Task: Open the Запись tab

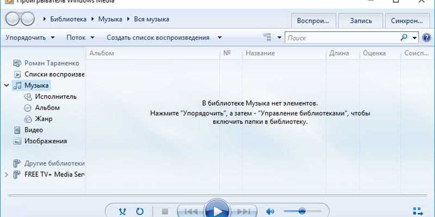Action: coord(361,21)
